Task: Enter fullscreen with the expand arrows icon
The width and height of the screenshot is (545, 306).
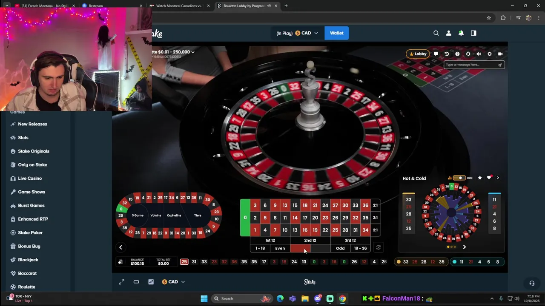Action: tap(121, 282)
